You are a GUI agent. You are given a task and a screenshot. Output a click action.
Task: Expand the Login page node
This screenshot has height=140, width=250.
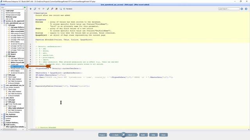pos(2,10)
